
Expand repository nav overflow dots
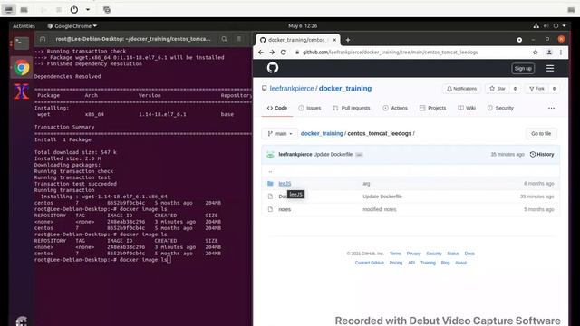[x=551, y=109]
